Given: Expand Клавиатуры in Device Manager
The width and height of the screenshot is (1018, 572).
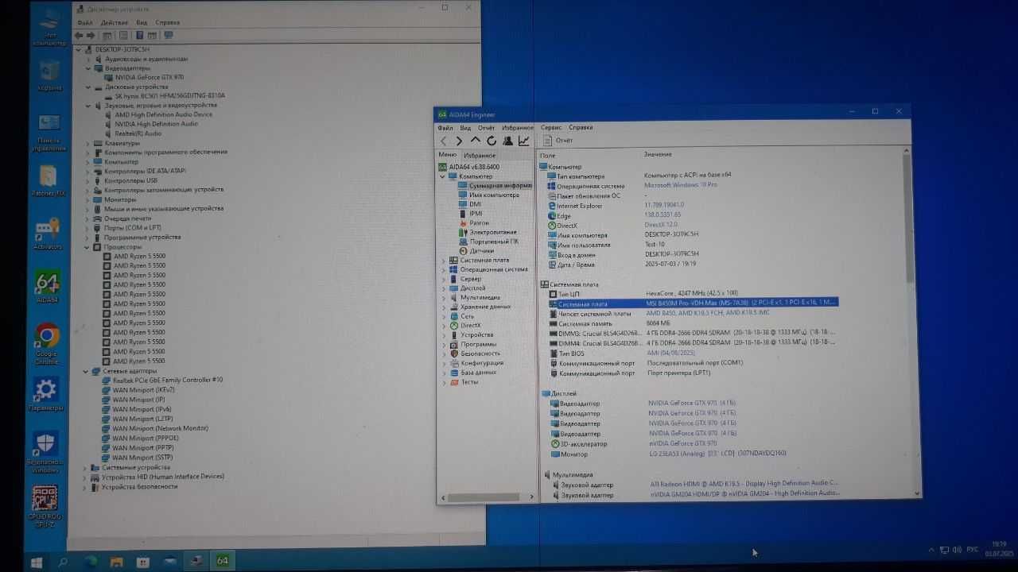Looking at the screenshot, I should tap(87, 143).
